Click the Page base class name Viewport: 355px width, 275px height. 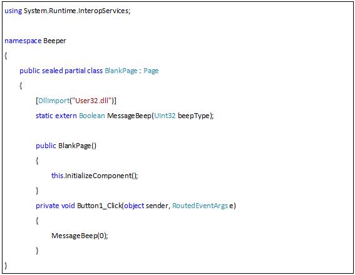click(151, 71)
